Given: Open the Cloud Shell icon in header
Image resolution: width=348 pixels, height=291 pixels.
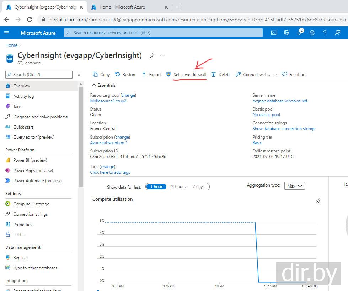Looking at the screenshot, I should 274,33.
